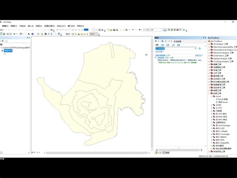
Task: Click the blue Identify tool icon
Action: click(32, 34)
